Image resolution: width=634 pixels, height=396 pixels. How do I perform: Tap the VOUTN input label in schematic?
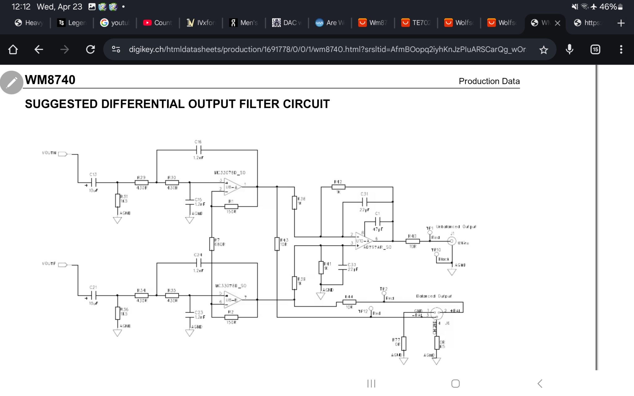49,153
